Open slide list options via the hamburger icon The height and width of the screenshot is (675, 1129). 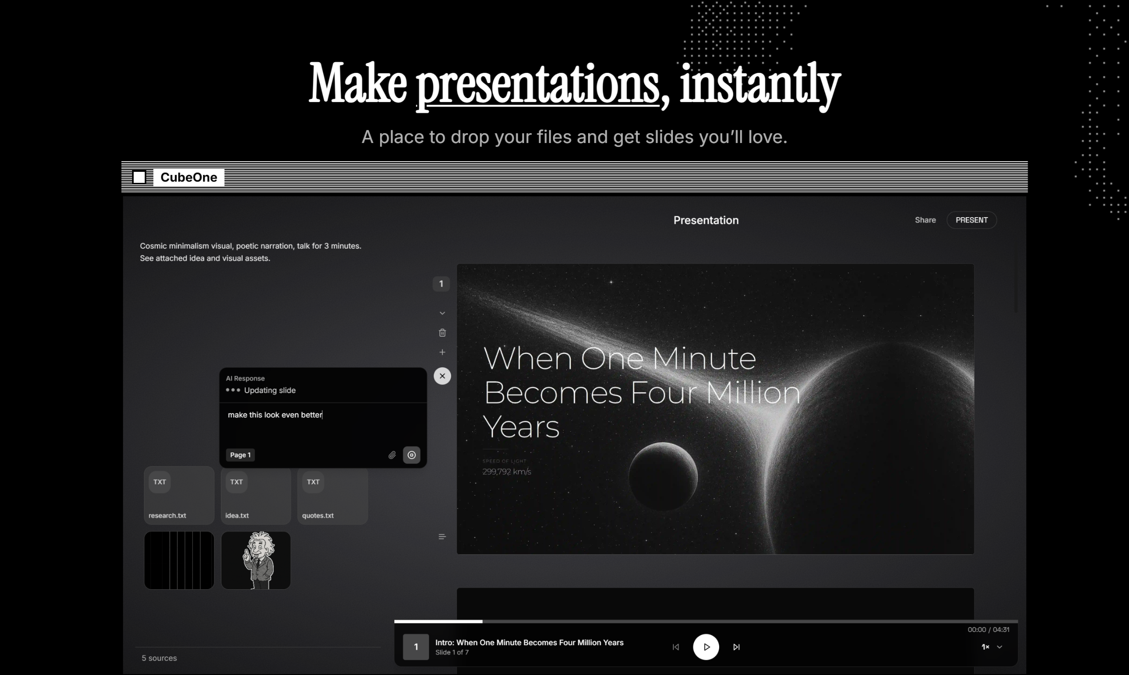click(442, 536)
